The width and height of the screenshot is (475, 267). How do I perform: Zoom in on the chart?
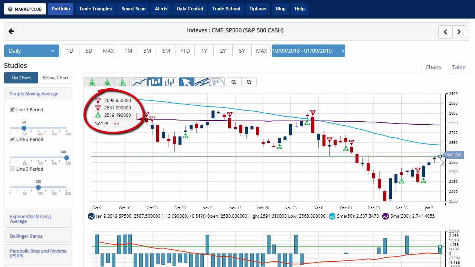(x=234, y=82)
